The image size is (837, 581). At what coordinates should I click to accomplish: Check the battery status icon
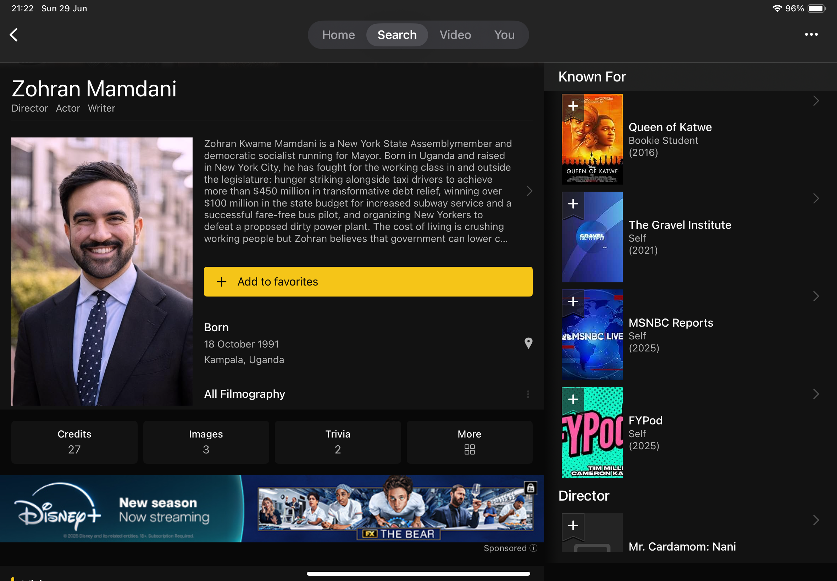(x=817, y=9)
